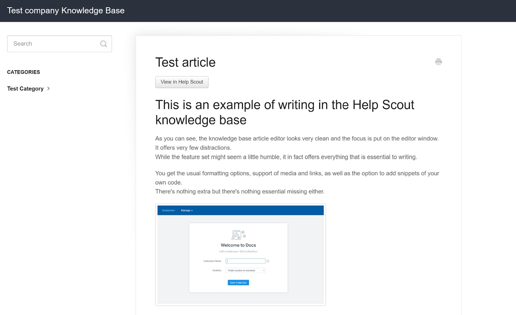Open the Test Category link
Image resolution: width=516 pixels, height=315 pixels.
[x=25, y=88]
